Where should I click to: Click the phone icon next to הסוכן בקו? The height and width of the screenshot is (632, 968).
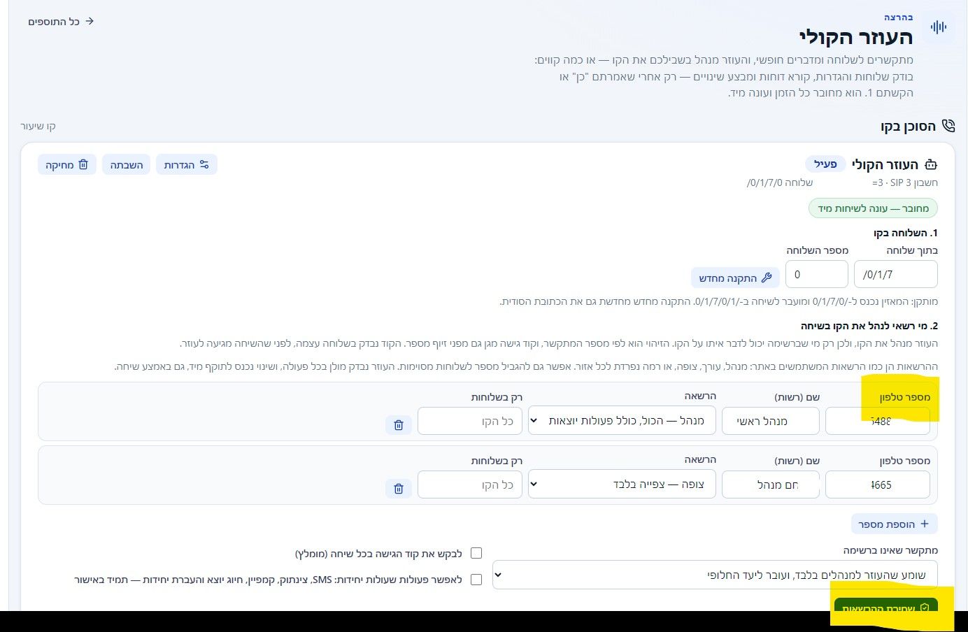[948, 126]
